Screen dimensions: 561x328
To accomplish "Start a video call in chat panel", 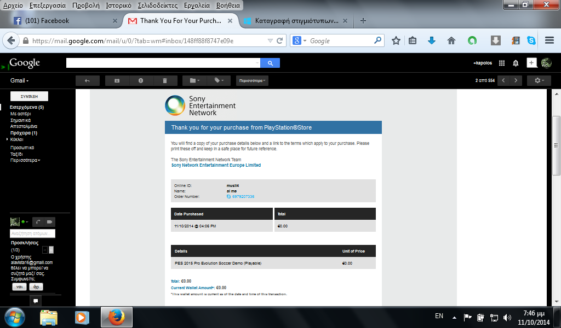I will pyautogui.click(x=50, y=222).
